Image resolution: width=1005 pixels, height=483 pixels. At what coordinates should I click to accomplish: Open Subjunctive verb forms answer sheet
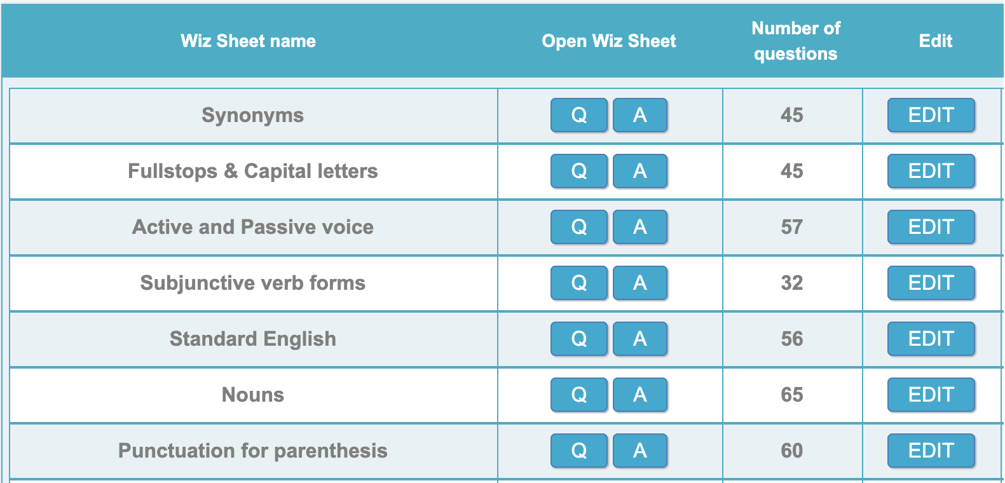click(640, 283)
